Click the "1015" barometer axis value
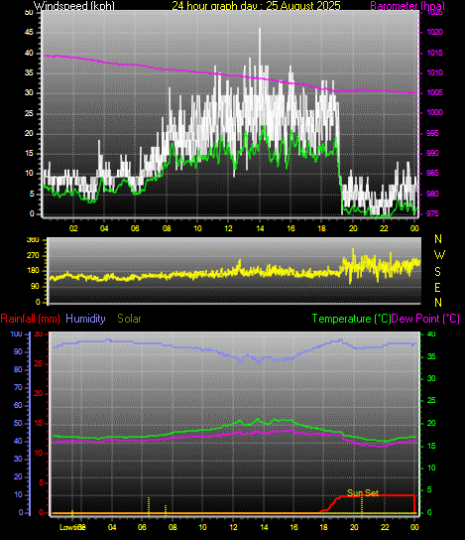 pos(434,53)
